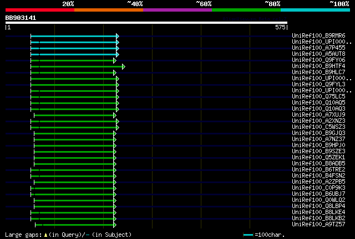Click the arrowhead ending the UniRef100_Q9FY06 alignment
The height and width of the screenshot is (239, 355).
[x=115, y=60]
